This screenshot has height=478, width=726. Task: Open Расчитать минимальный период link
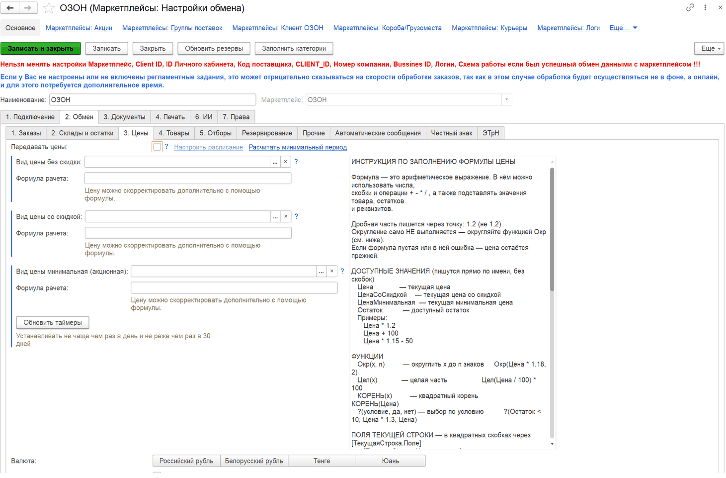pyautogui.click(x=298, y=147)
